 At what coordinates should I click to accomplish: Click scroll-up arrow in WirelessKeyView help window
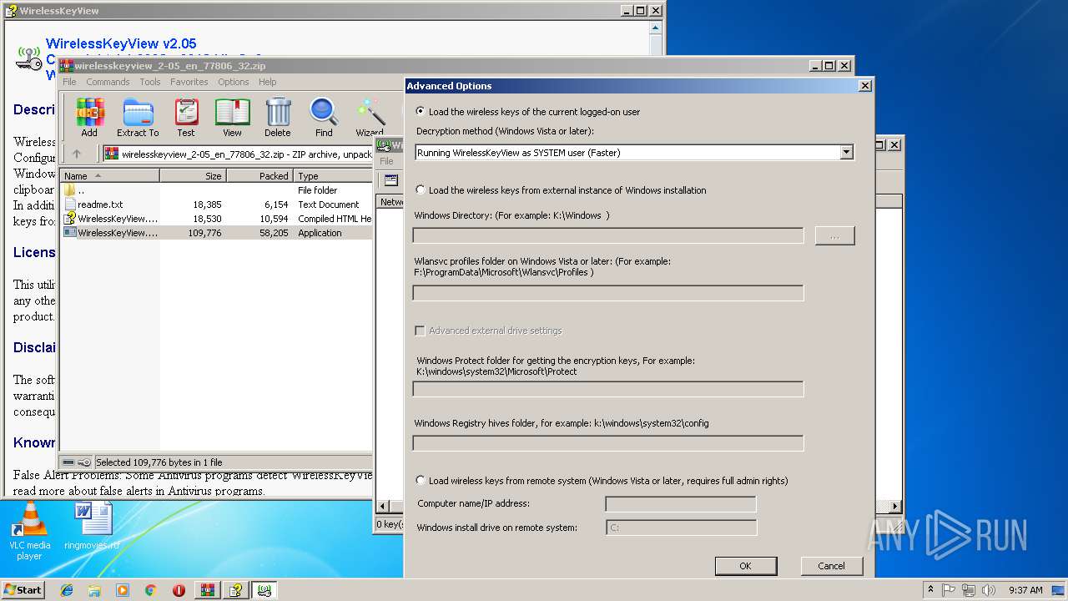point(657,28)
